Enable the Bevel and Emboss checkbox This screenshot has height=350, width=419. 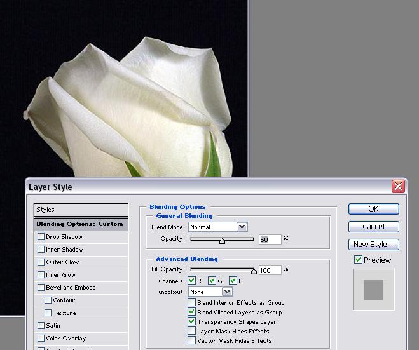click(x=41, y=287)
